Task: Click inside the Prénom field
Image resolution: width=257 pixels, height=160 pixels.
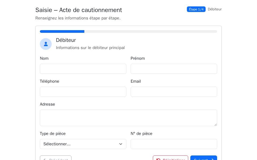Action: [x=174, y=69]
